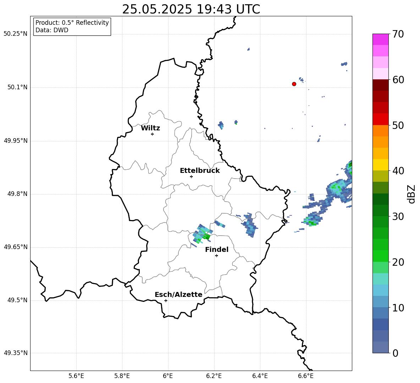Click the title '25.05.2025 19:43 UTC'
The image size is (420, 383).
(x=191, y=9)
